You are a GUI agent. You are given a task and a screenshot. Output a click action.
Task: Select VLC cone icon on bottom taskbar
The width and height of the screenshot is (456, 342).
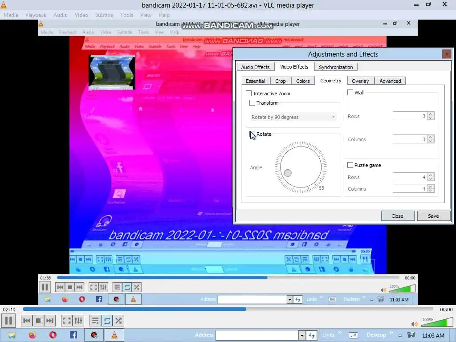[x=114, y=335]
